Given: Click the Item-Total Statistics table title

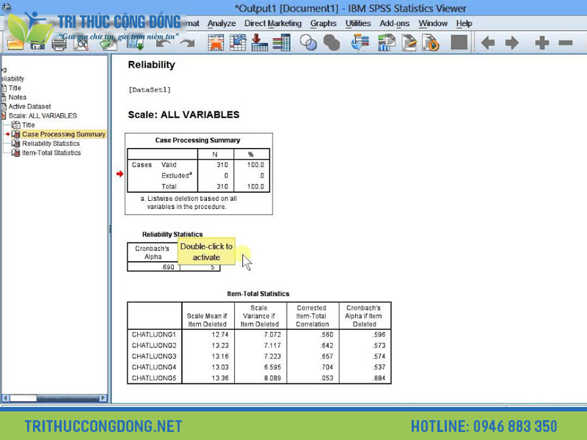Looking at the screenshot, I should click(258, 294).
